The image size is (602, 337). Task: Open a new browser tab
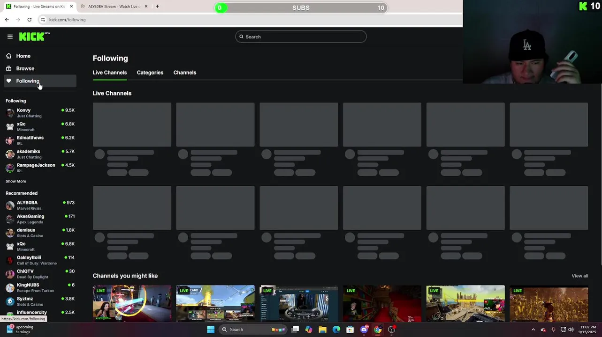157,6
